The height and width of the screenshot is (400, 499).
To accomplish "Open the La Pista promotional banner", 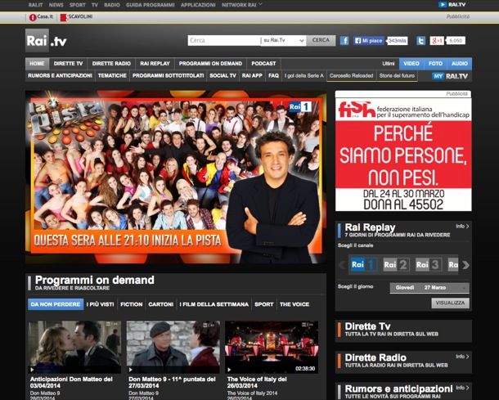I will pyautogui.click(x=176, y=177).
